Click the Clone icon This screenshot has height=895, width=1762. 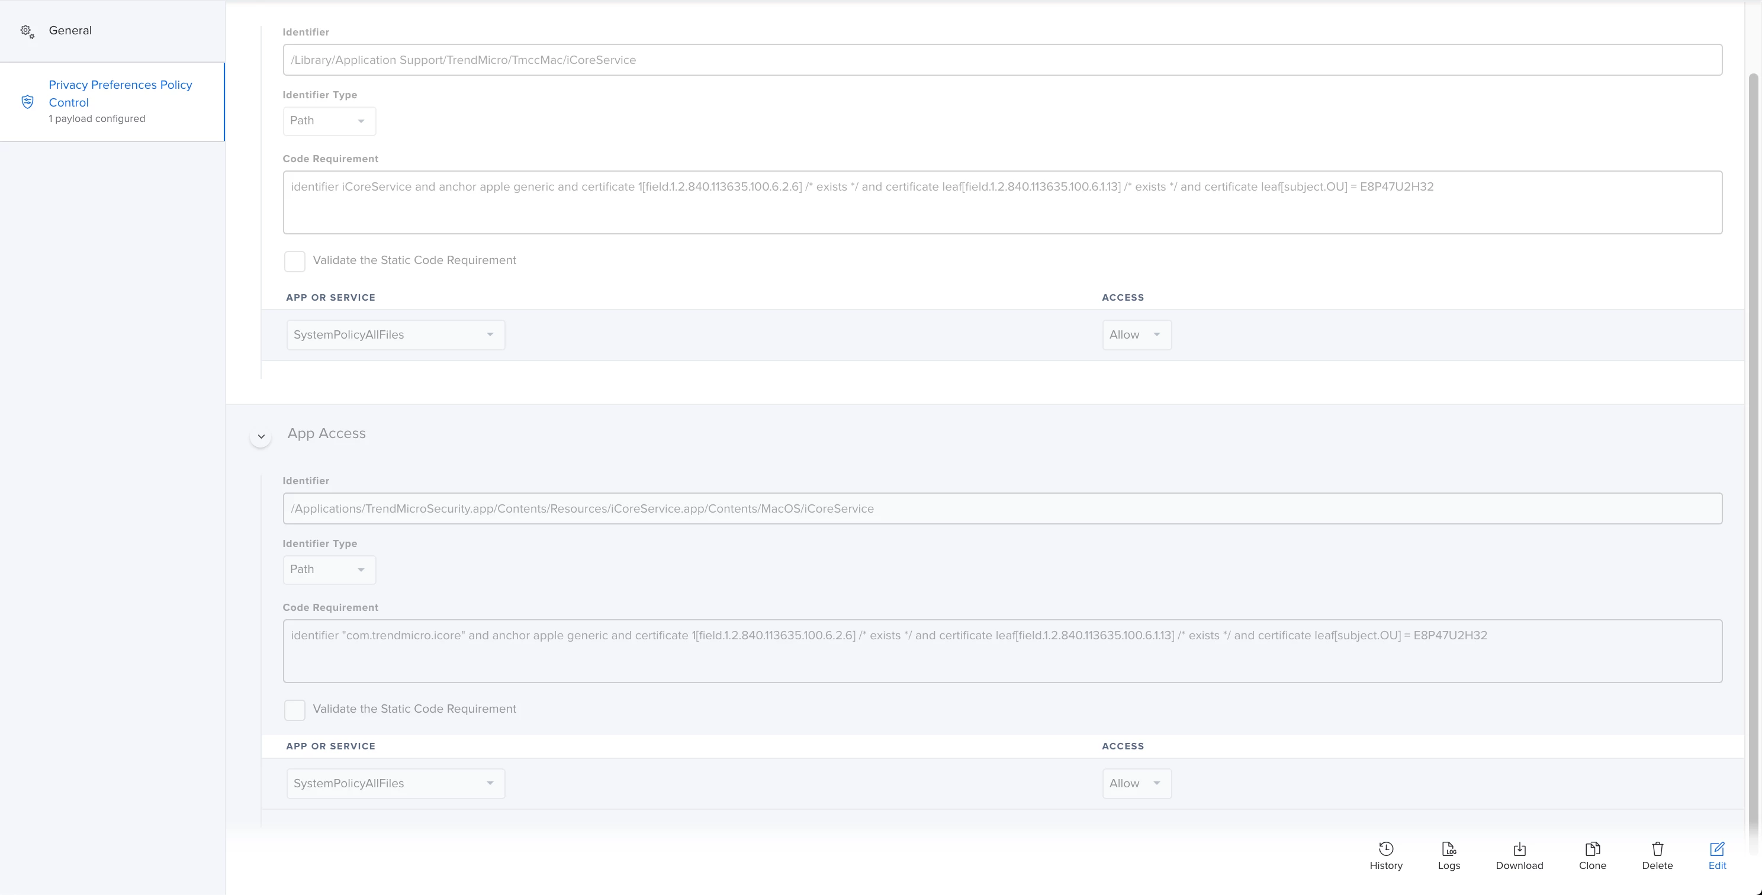point(1591,848)
